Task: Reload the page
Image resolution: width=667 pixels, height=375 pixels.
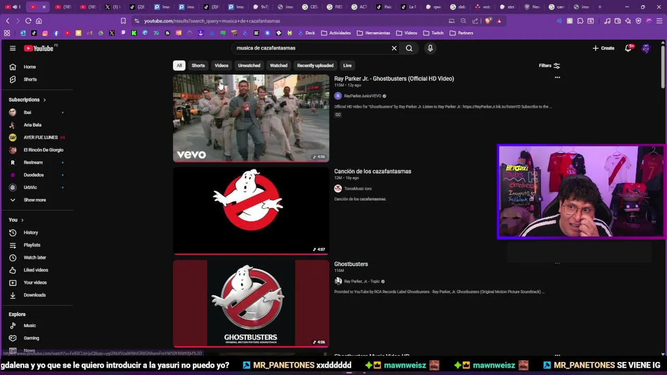Action: (x=28, y=21)
